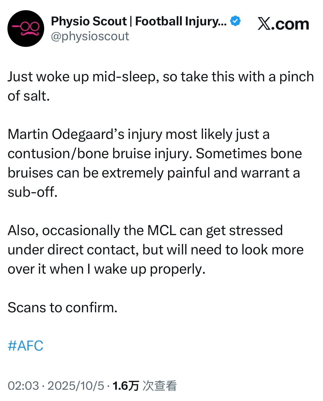Open the Physio Scout display name
Viewport: 323px width, 401px height.
[x=139, y=21]
